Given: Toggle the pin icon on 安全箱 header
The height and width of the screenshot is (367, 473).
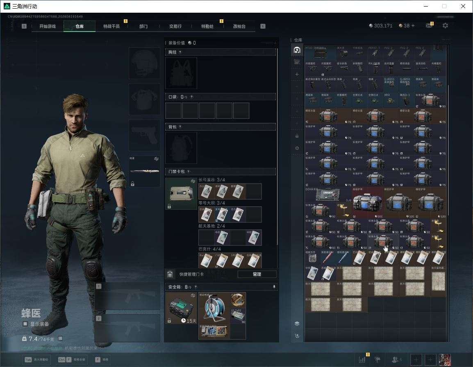Looking at the screenshot, I should click(274, 287).
